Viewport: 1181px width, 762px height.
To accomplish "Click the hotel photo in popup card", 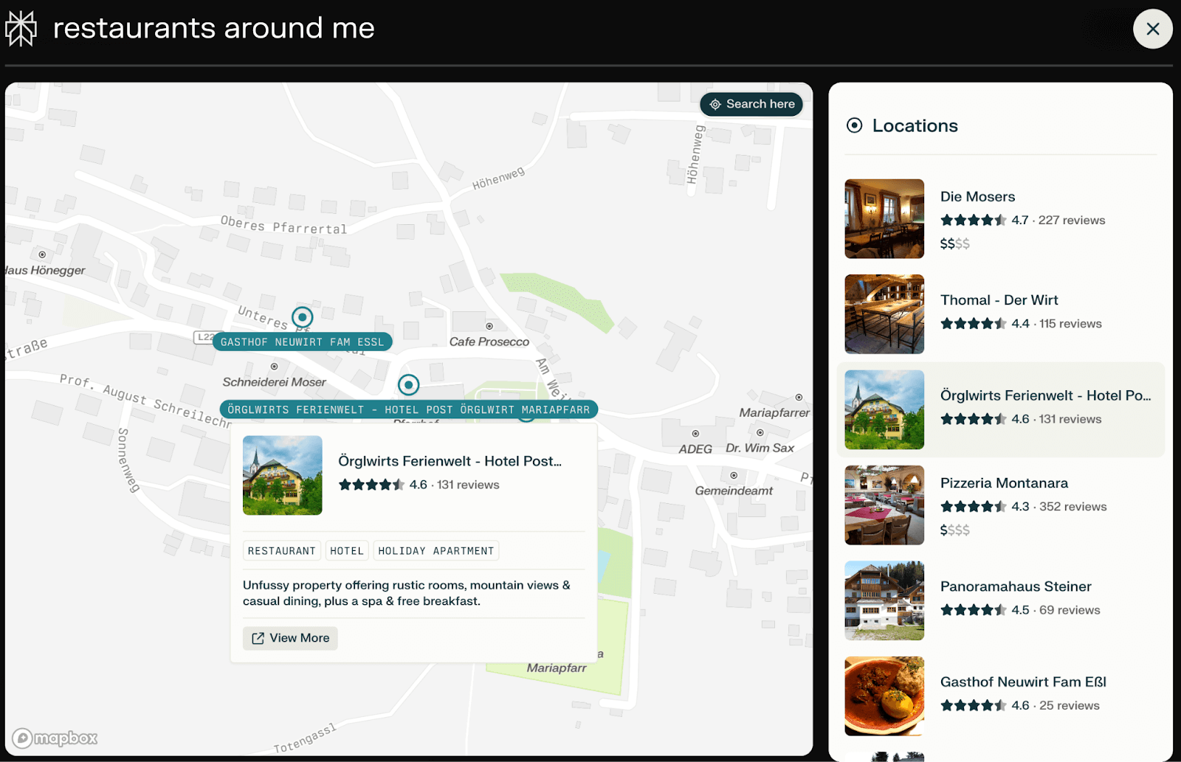I will (282, 475).
